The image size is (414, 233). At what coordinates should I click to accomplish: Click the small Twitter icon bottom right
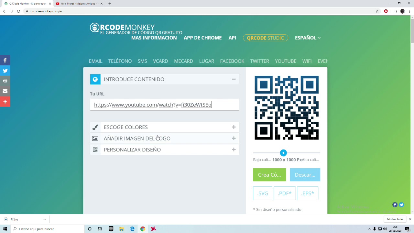tap(401, 205)
